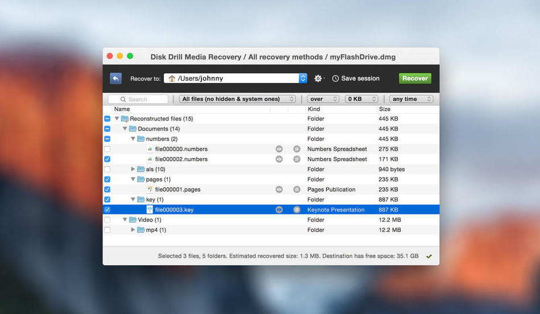Preview file000001.pages with eye icon
540x314 pixels.
point(279,189)
